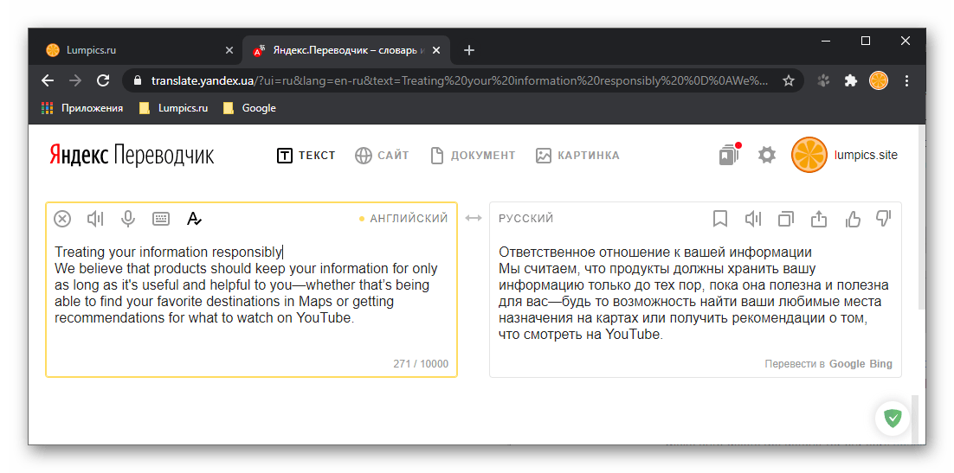Open the Chrome profile orange avatar
The width and height of the screenshot is (954, 473).
(879, 80)
